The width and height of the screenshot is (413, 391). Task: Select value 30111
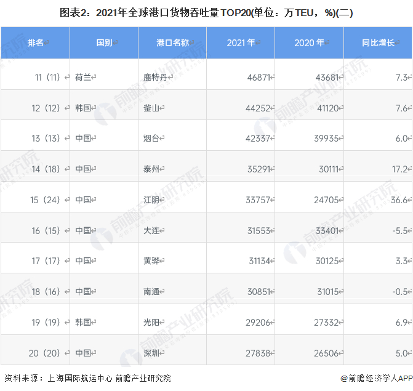pos(329,169)
